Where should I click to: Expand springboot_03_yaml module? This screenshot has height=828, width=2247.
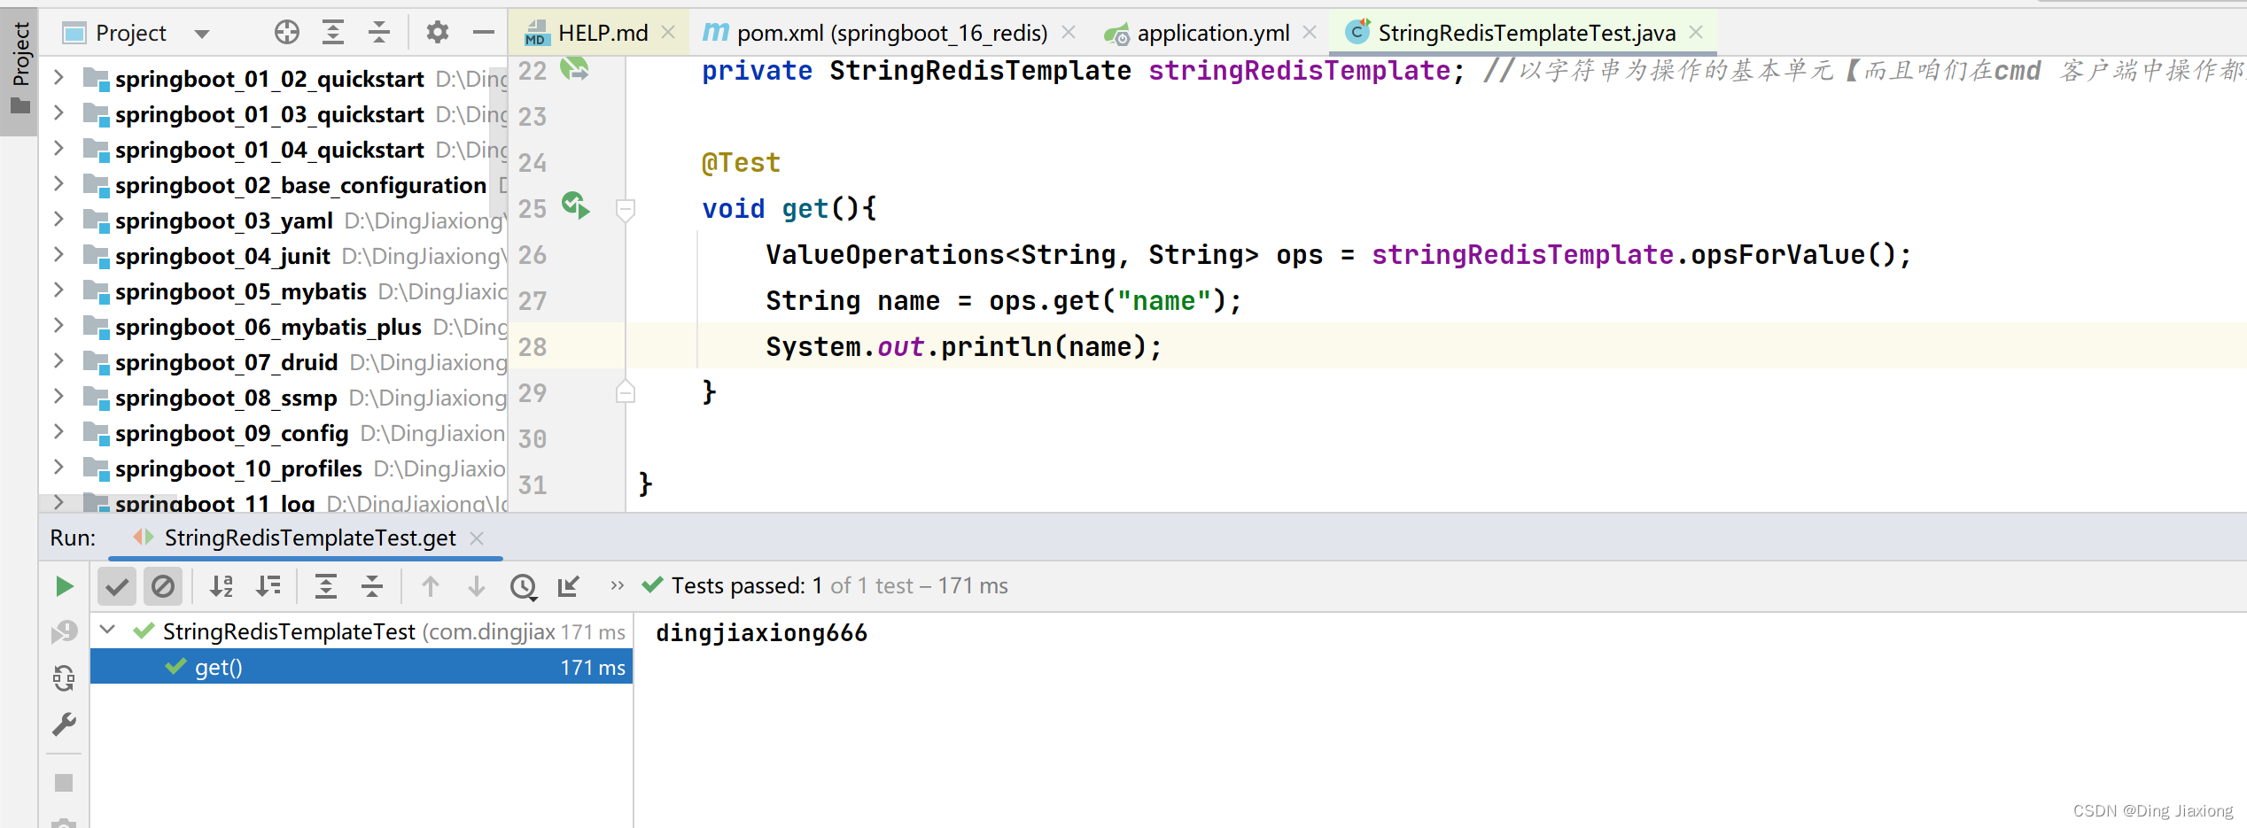click(58, 219)
